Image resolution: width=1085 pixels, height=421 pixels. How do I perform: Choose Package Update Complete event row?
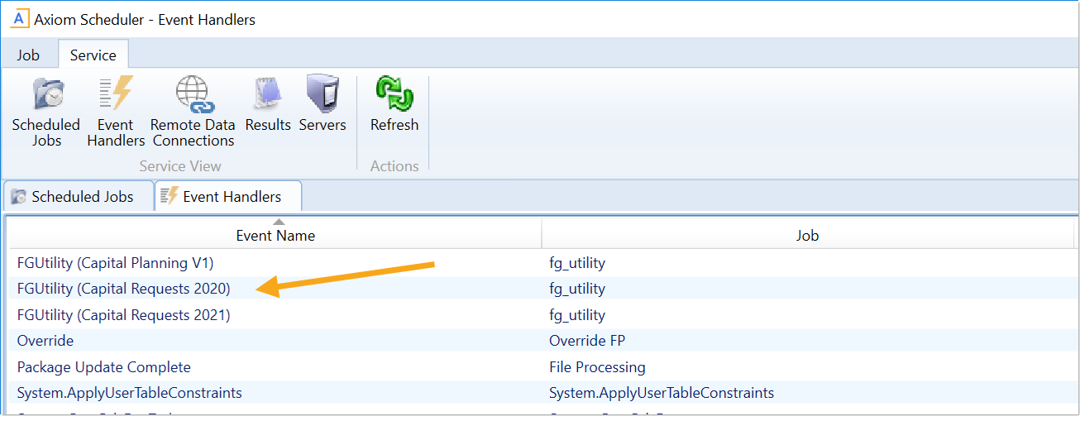104,367
